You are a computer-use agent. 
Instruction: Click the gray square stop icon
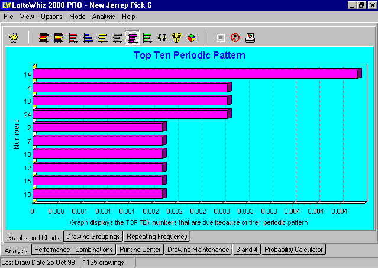[220, 38]
